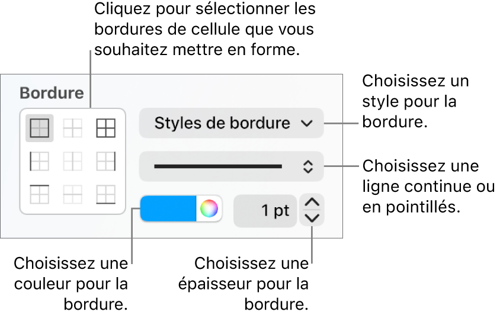The image size is (503, 315).
Task: Pick the top border icon
Action: [40, 194]
